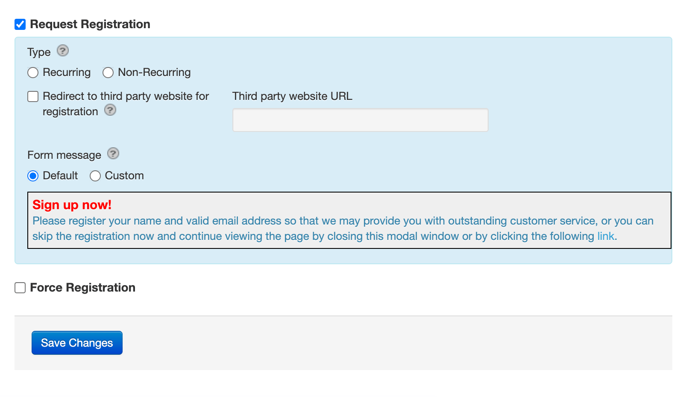Screen dimensions: 686x397
Task: Open the Form message help tooltip icon
Action: click(x=113, y=153)
